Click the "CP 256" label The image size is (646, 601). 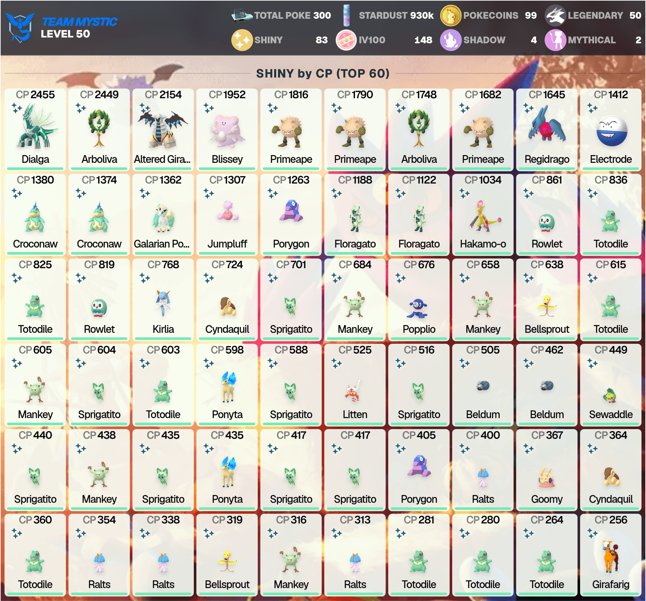[x=611, y=520]
